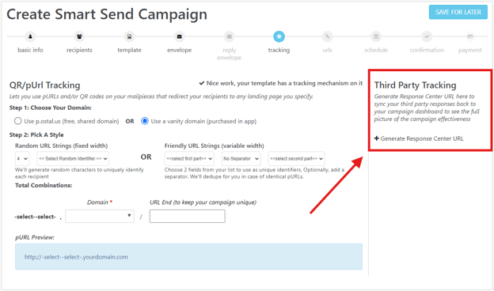The height and width of the screenshot is (291, 494).
Task: Focus the URL End text field
Action: pyautogui.click(x=188, y=217)
